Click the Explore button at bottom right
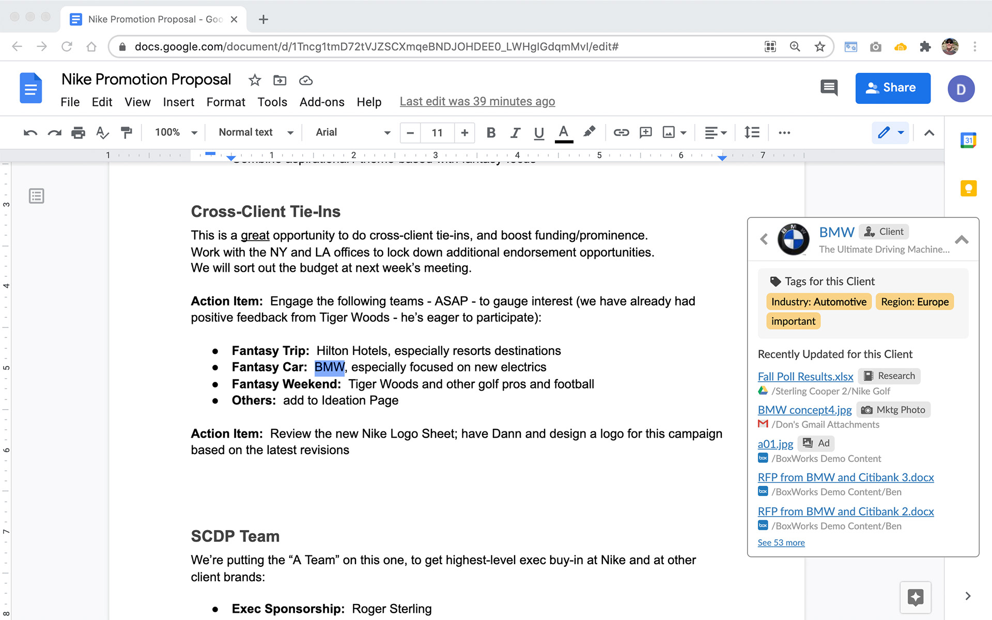The width and height of the screenshot is (992, 620). (916, 597)
